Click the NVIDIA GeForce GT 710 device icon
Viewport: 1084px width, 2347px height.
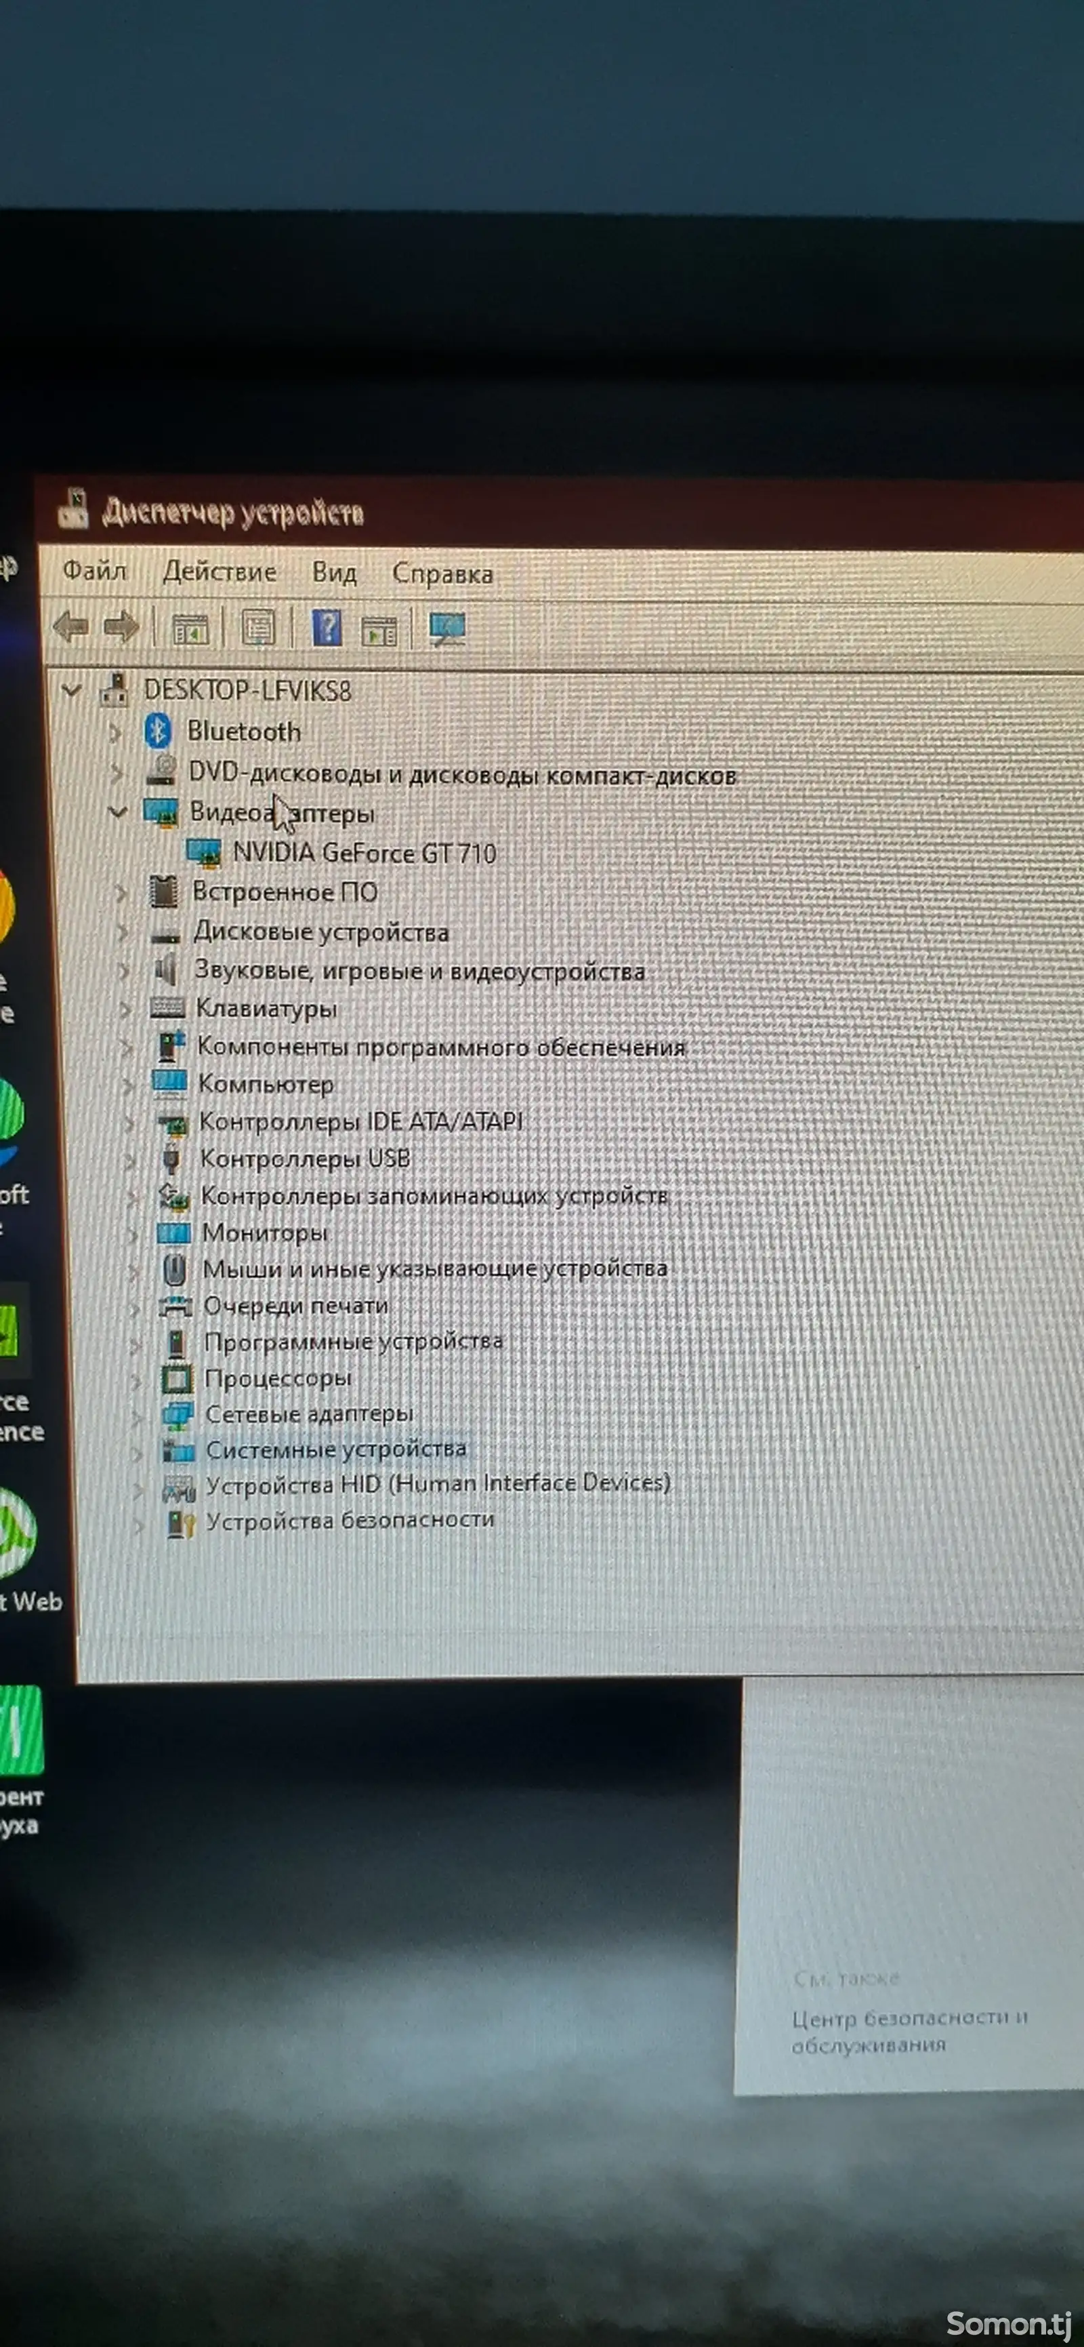(x=204, y=852)
